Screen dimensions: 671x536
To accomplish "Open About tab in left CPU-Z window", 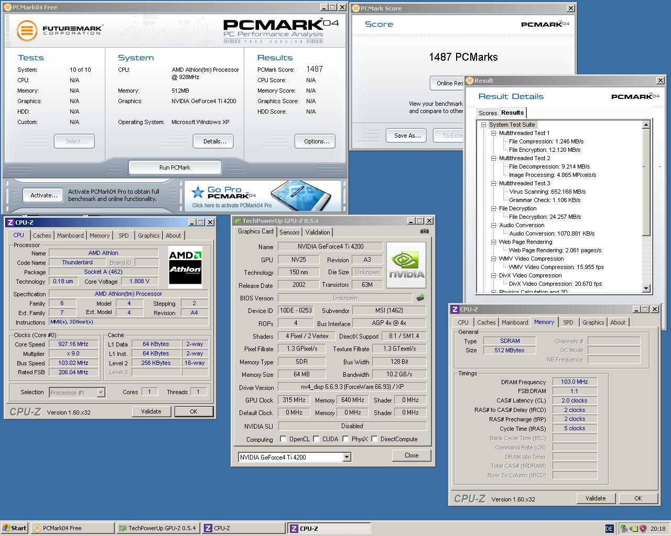I will click(174, 236).
